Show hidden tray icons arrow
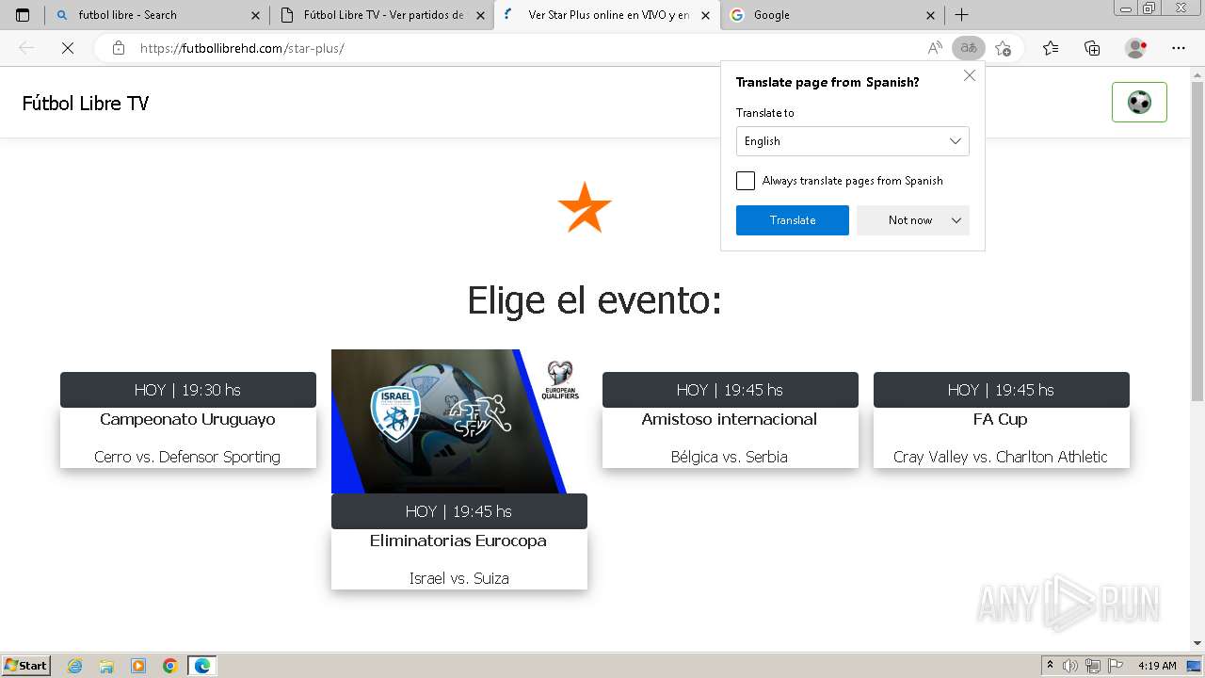Screen dimensions: 1205x678 [1051, 666]
